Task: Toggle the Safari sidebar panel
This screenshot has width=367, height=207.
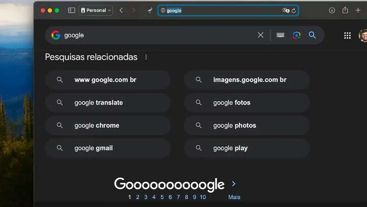Action: point(72,10)
